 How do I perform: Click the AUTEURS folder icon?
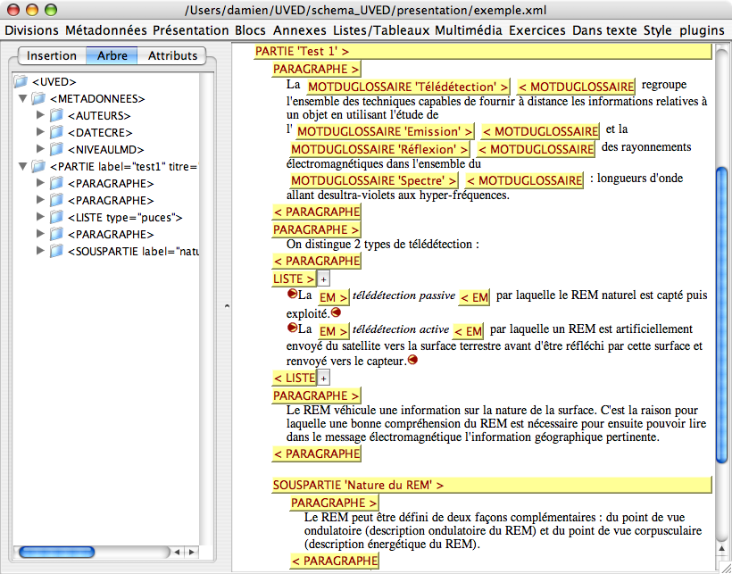(56, 116)
